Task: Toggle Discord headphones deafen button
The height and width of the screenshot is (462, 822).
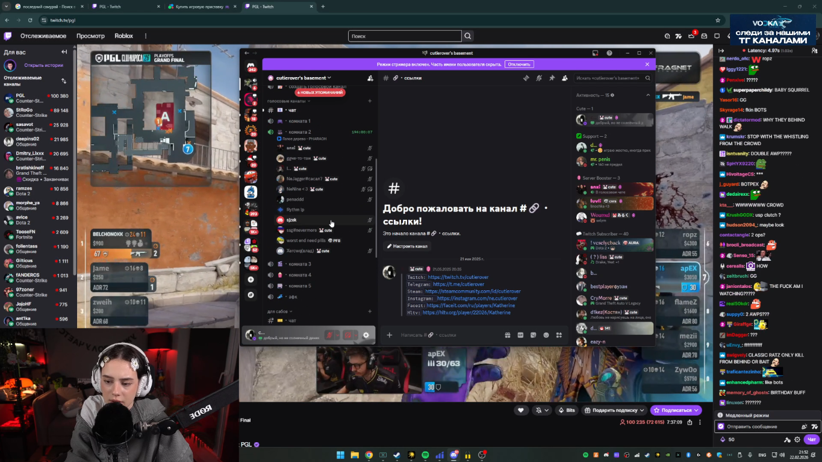Action: point(347,335)
